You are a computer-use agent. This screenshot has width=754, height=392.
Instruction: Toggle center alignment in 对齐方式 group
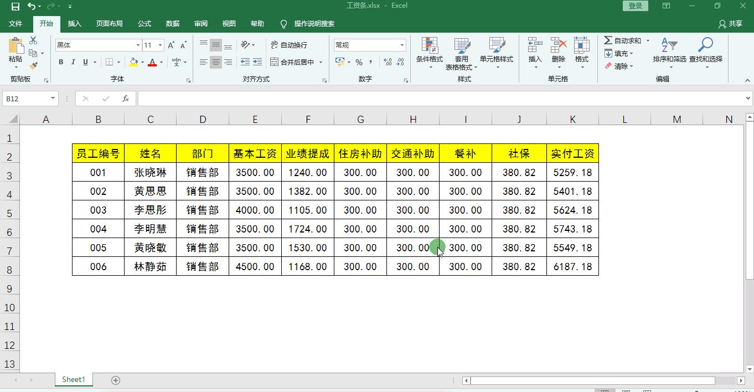(x=215, y=62)
